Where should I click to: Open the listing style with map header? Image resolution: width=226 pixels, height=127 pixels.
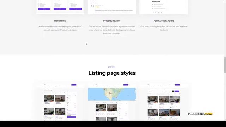click(x=112, y=102)
